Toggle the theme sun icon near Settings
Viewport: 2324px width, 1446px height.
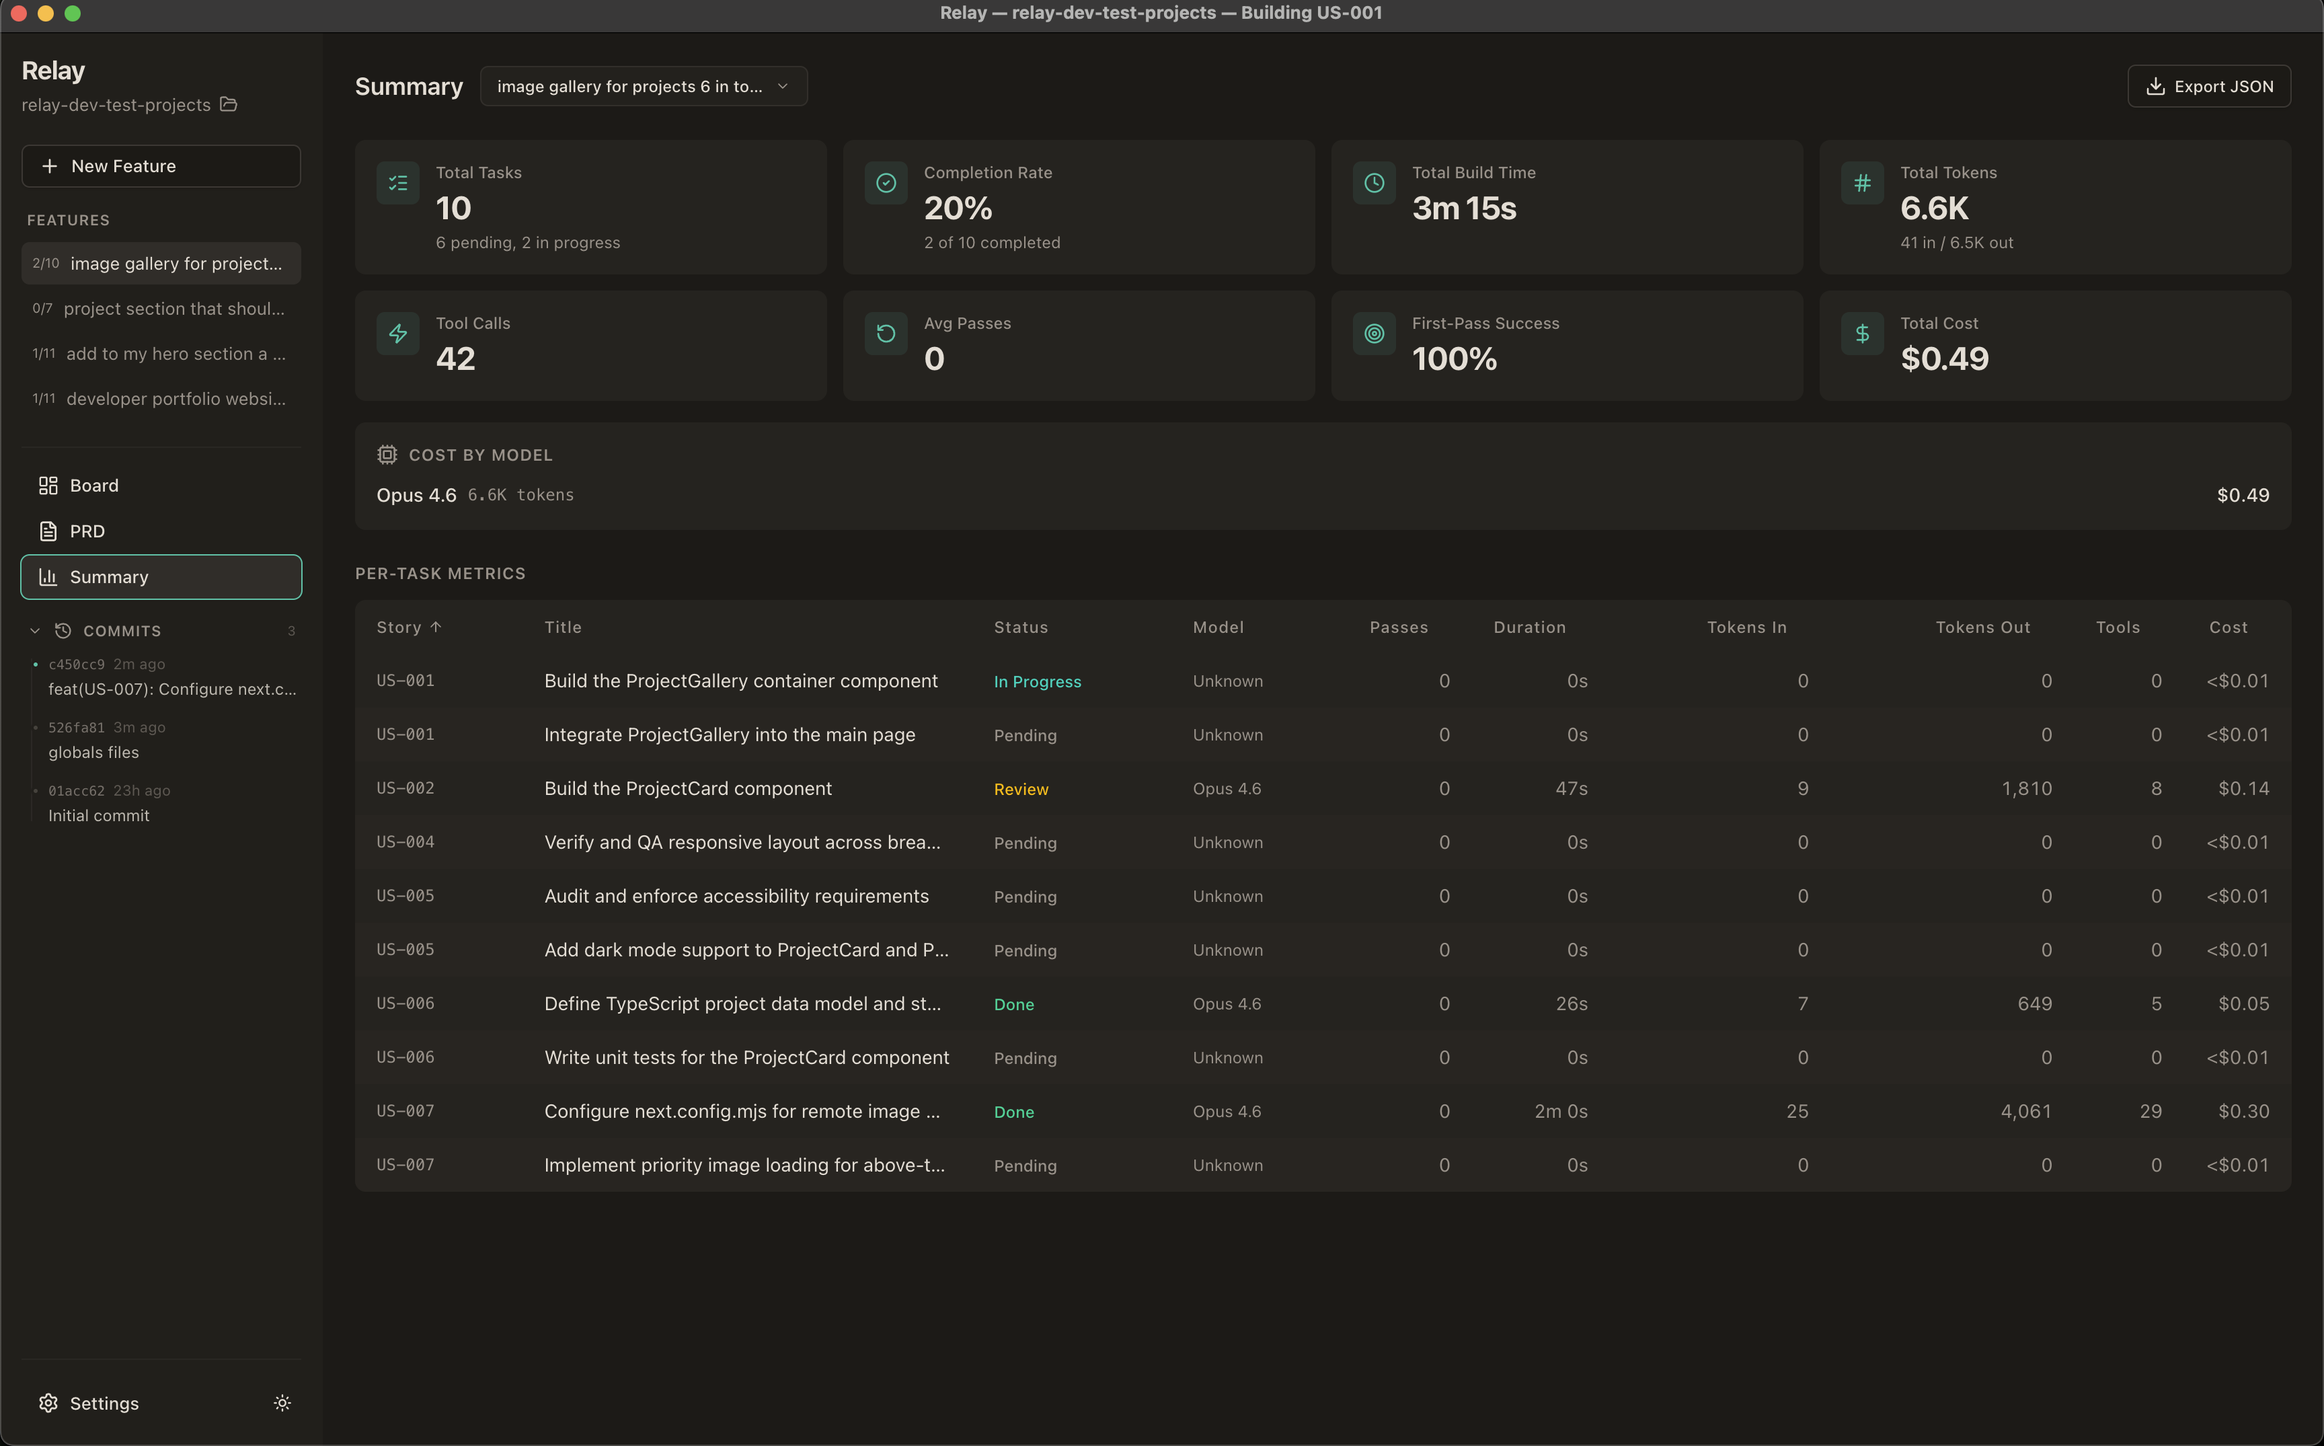click(282, 1403)
